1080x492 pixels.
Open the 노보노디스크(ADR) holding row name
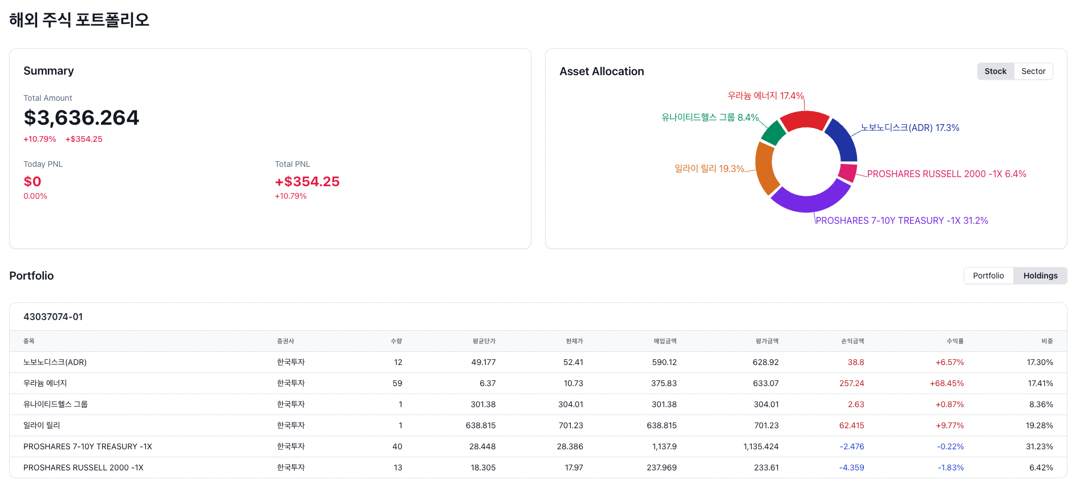55,362
